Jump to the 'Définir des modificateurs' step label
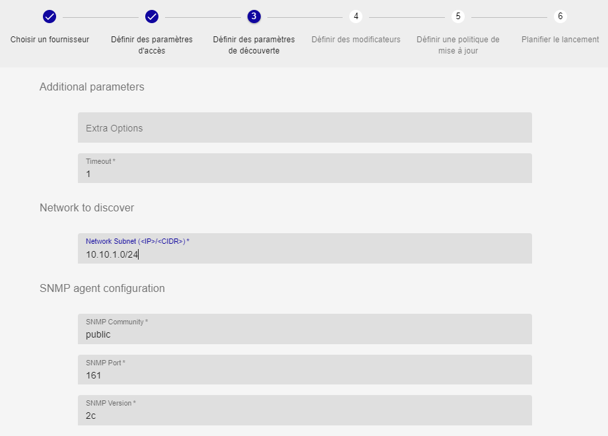 click(356, 40)
